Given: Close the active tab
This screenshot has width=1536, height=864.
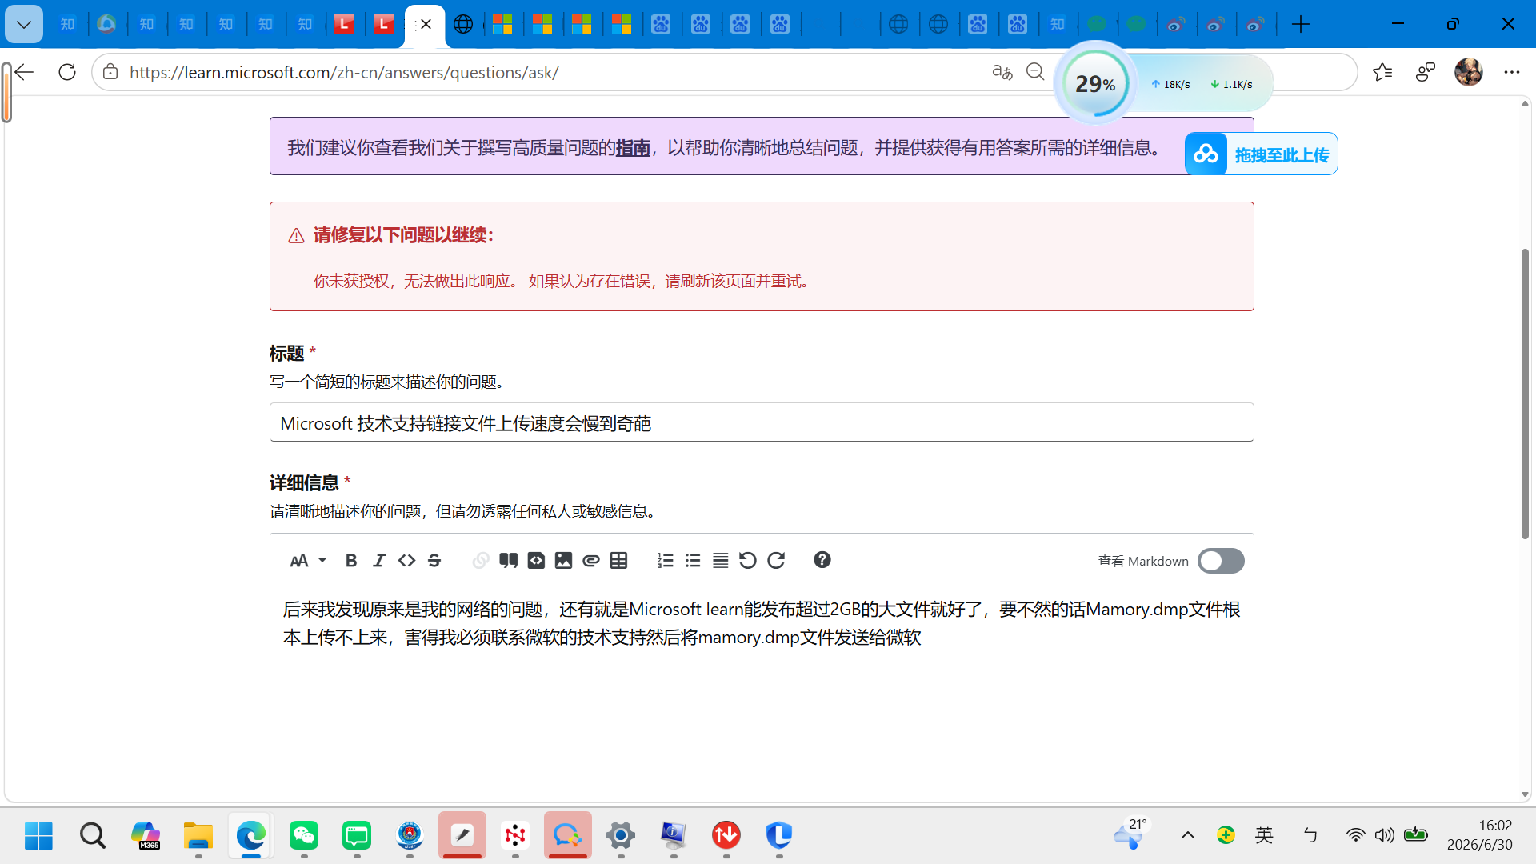Looking at the screenshot, I should coord(426,24).
